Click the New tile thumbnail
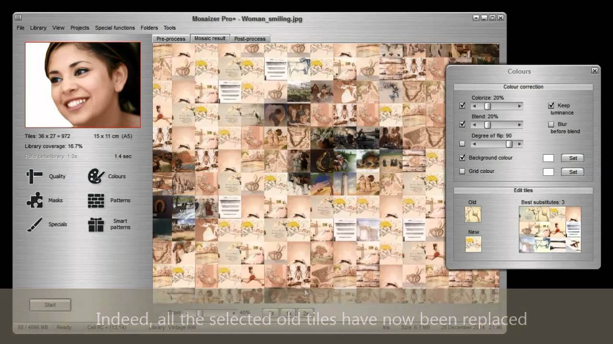 (473, 244)
